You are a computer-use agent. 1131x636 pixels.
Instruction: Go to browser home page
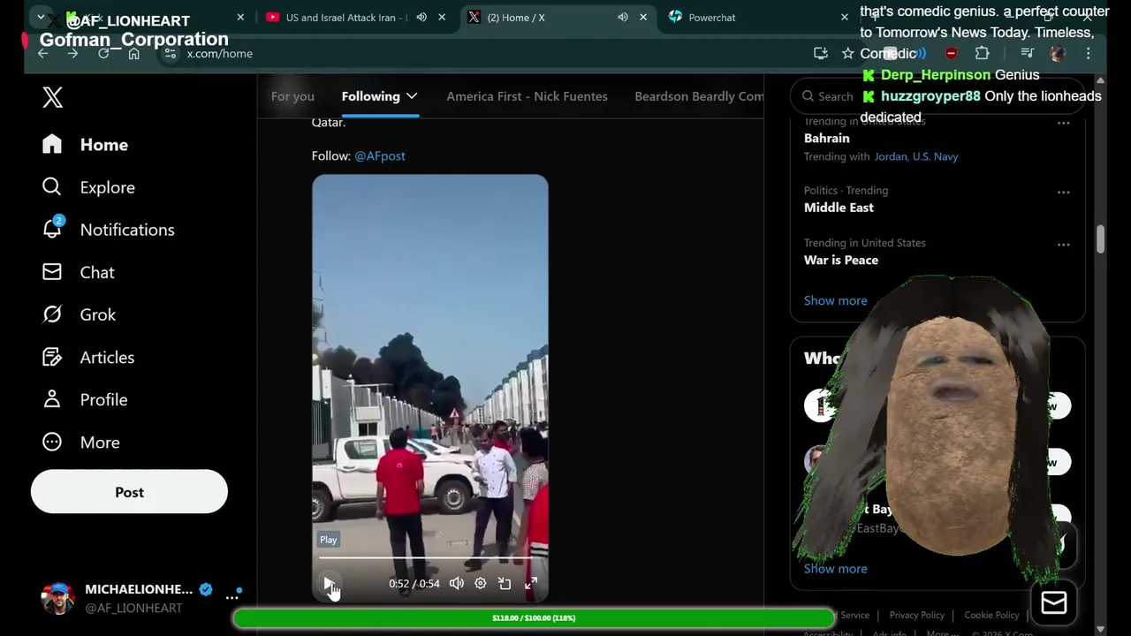tap(133, 54)
